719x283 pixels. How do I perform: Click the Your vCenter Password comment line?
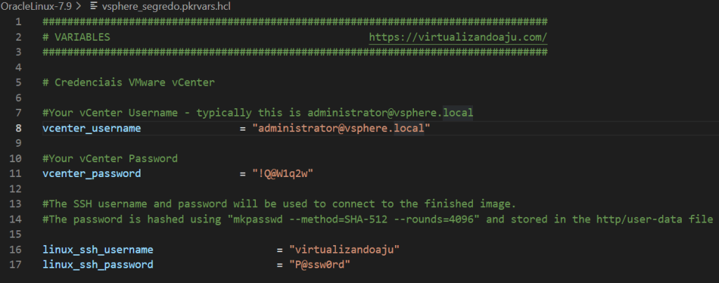coord(110,159)
